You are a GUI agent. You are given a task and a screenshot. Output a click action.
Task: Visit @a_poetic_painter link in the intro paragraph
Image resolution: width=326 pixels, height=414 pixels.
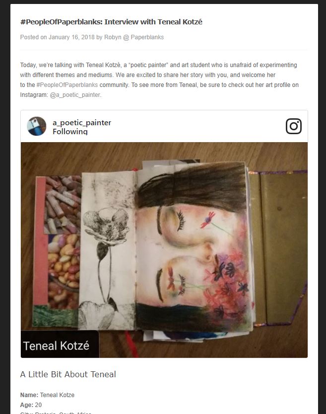(75, 94)
